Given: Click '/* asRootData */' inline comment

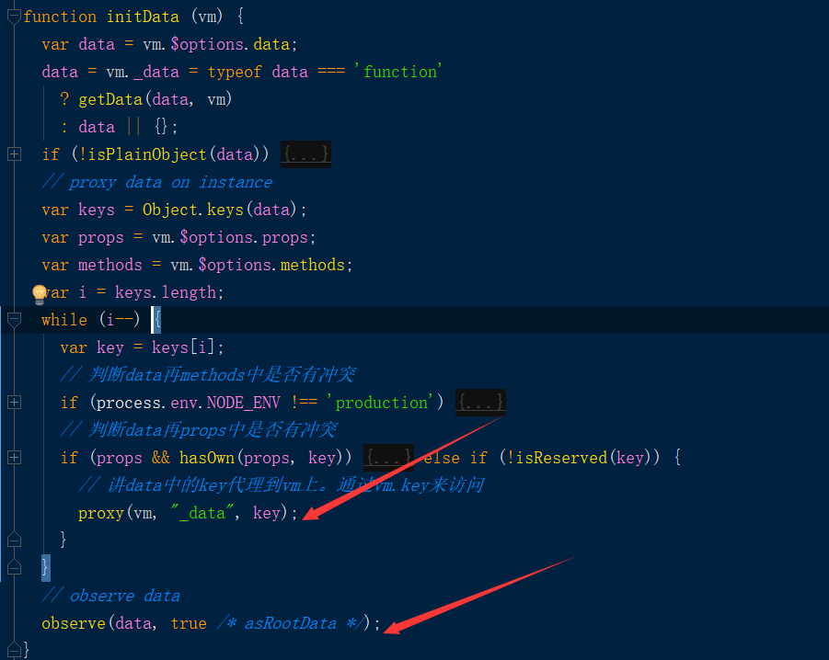Looking at the screenshot, I should 290,623.
